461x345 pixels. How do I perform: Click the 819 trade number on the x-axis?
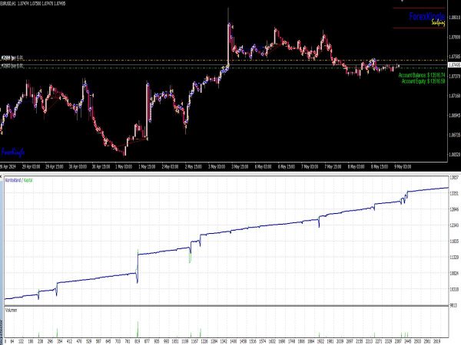(138, 341)
